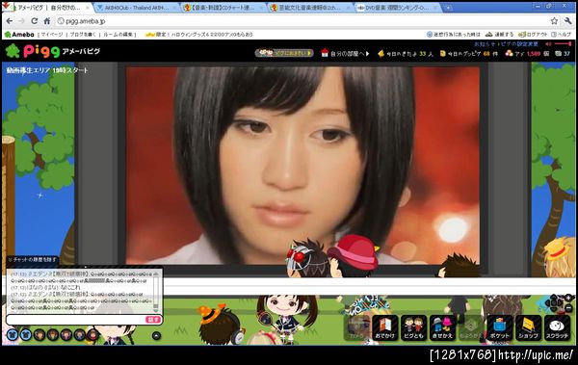The image size is (578, 365).
Task: Click the chat message input field
Action: 77,320
